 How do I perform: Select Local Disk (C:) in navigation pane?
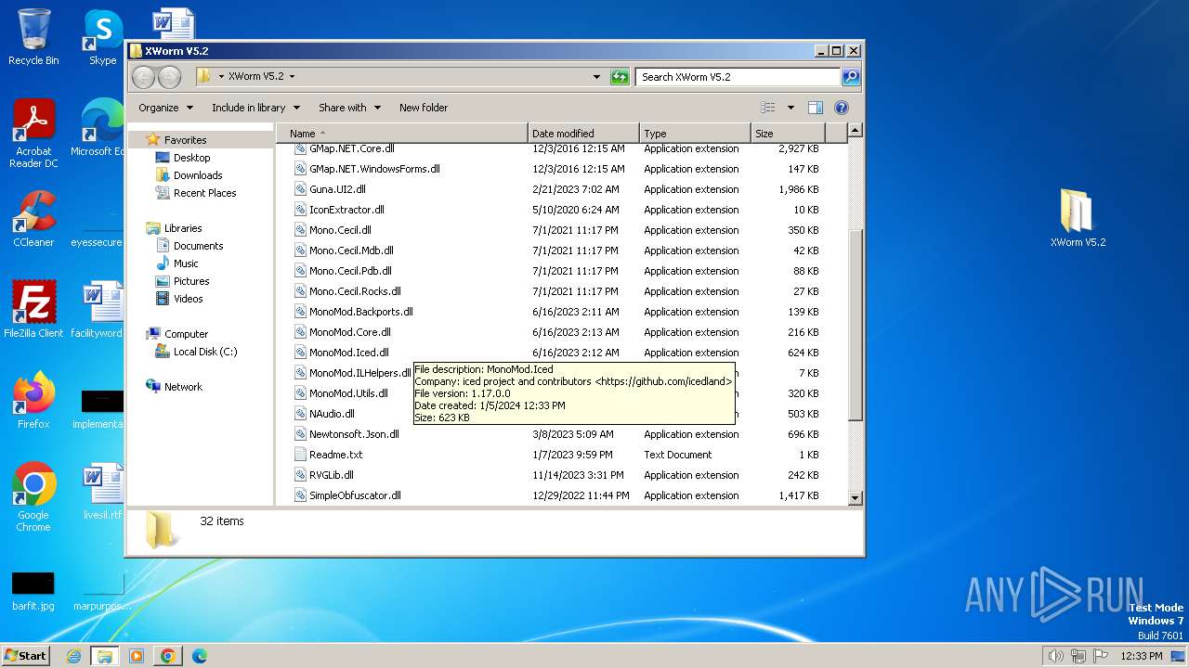pyautogui.click(x=204, y=352)
